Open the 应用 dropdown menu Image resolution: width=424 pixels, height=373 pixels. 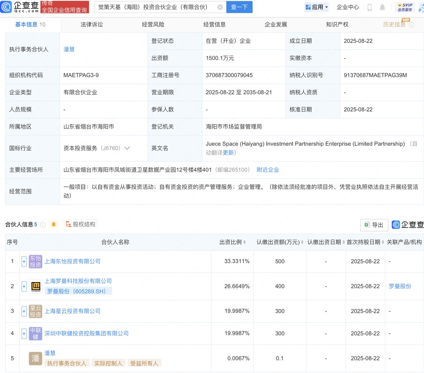tap(317, 7)
